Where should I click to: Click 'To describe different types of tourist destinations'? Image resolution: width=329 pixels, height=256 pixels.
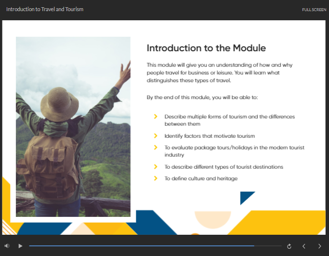224,167
